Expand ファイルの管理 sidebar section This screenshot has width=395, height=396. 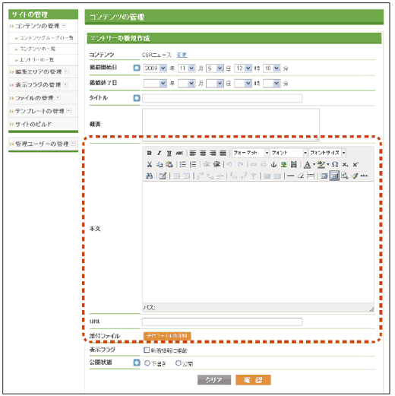pos(58,98)
